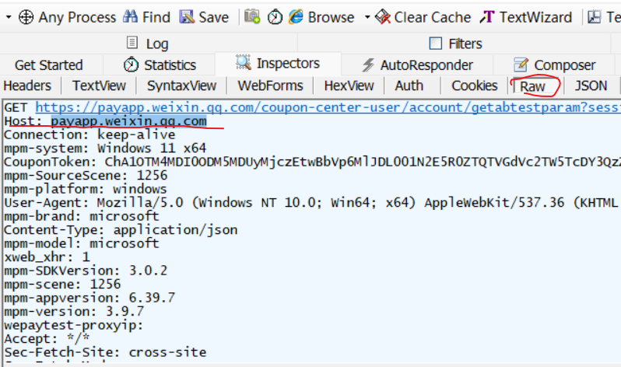This screenshot has width=621, height=367.
Task: Click the 'mpm-appversion: 6.39.7' line
Action: 89,298
